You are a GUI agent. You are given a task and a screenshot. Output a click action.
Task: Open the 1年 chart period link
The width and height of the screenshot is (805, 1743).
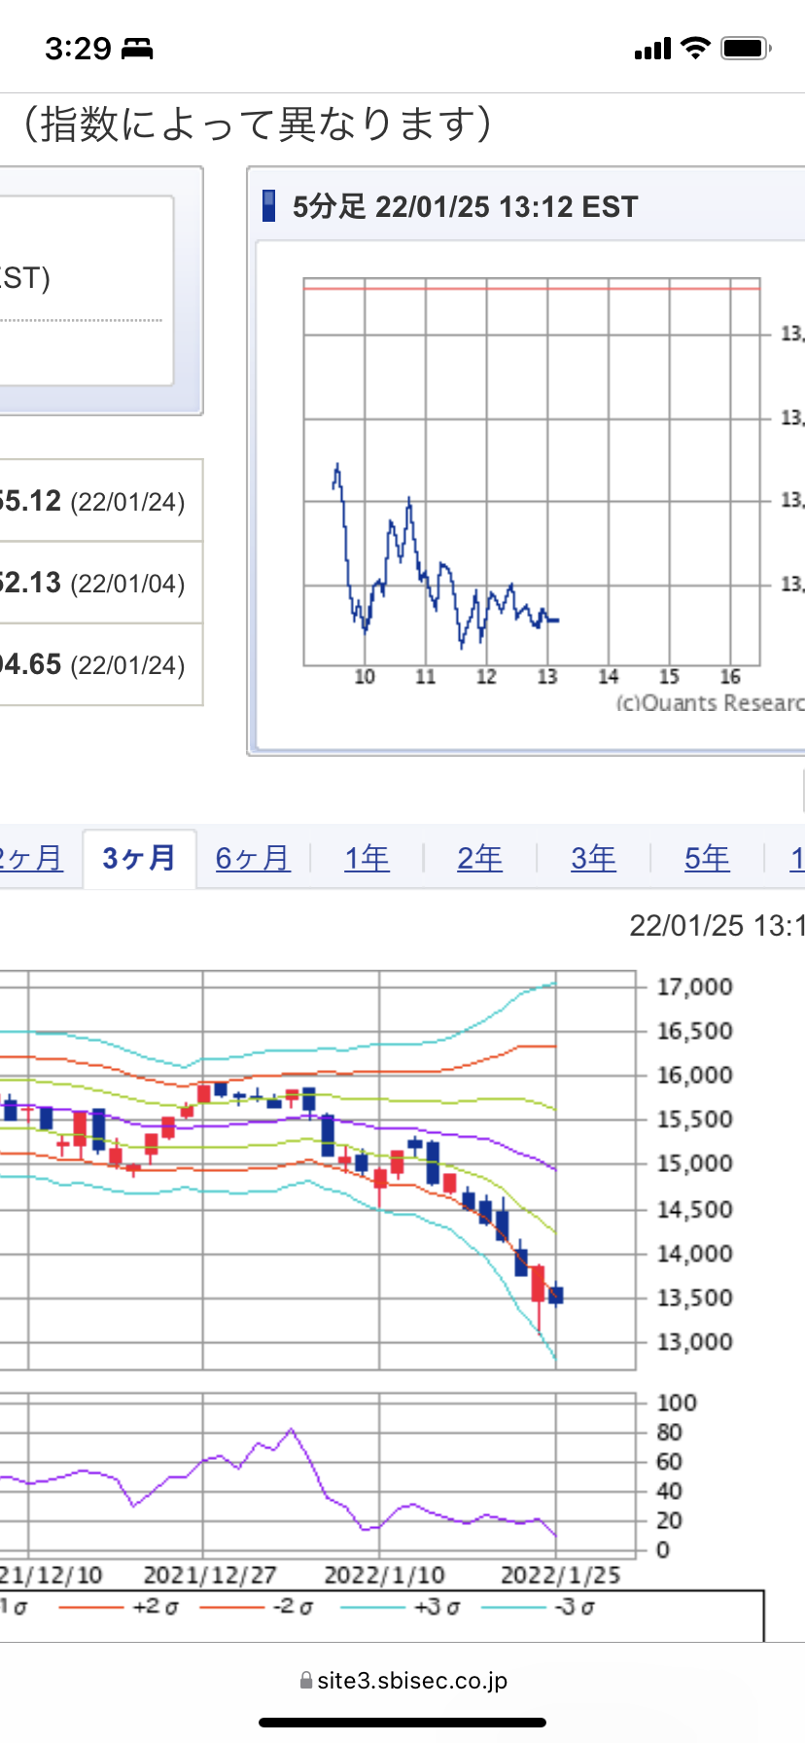(x=367, y=858)
